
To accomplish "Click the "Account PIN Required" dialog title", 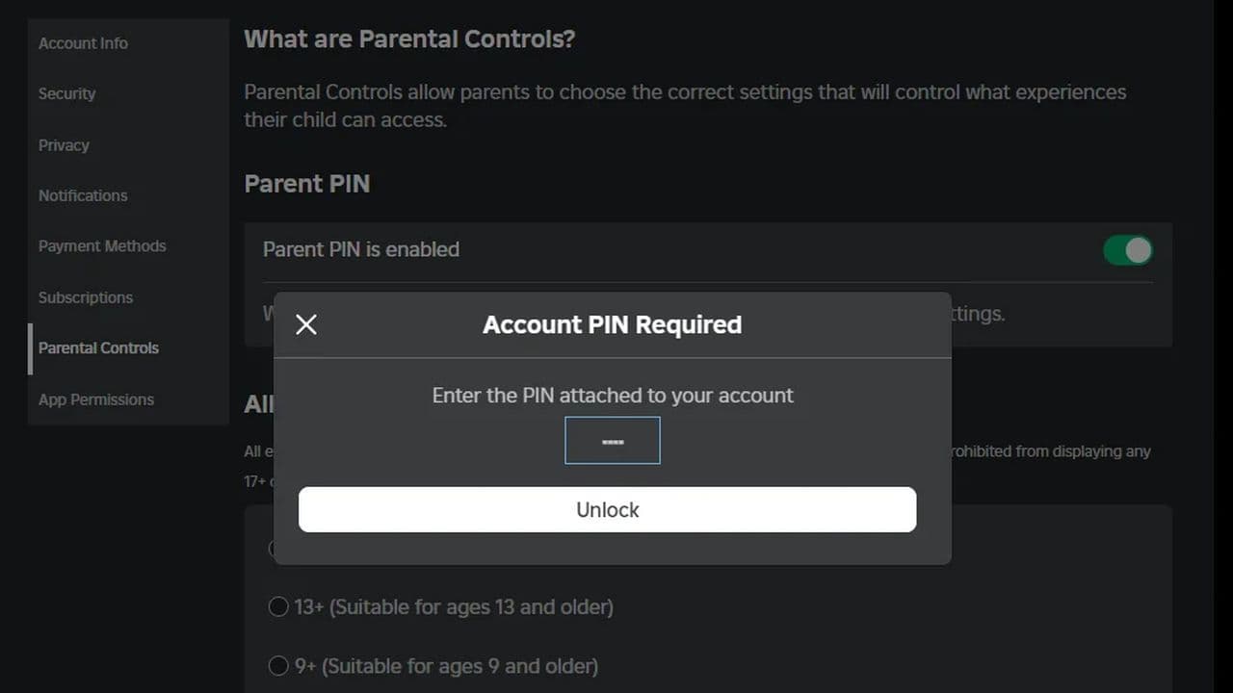I will [612, 324].
